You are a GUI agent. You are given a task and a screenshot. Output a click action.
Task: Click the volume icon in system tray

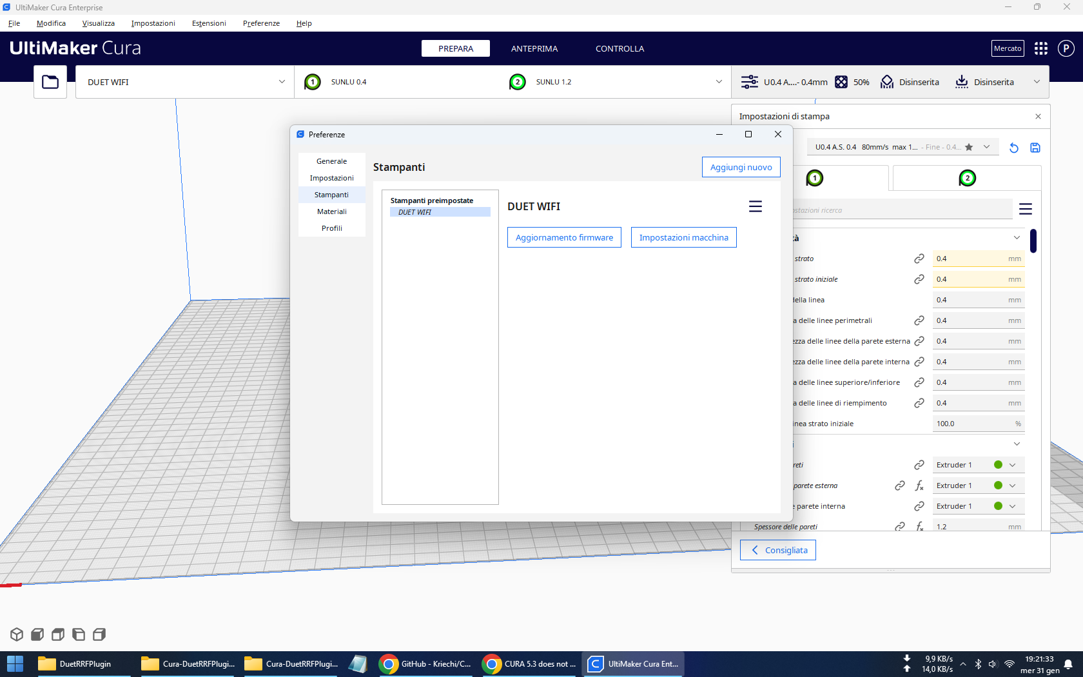click(x=993, y=664)
